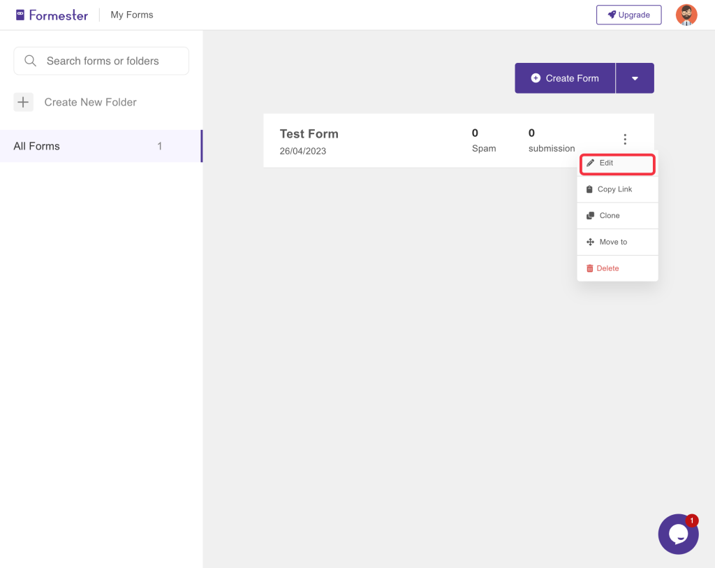Click the trash icon beside Delete
715x568 pixels.
tap(590, 268)
